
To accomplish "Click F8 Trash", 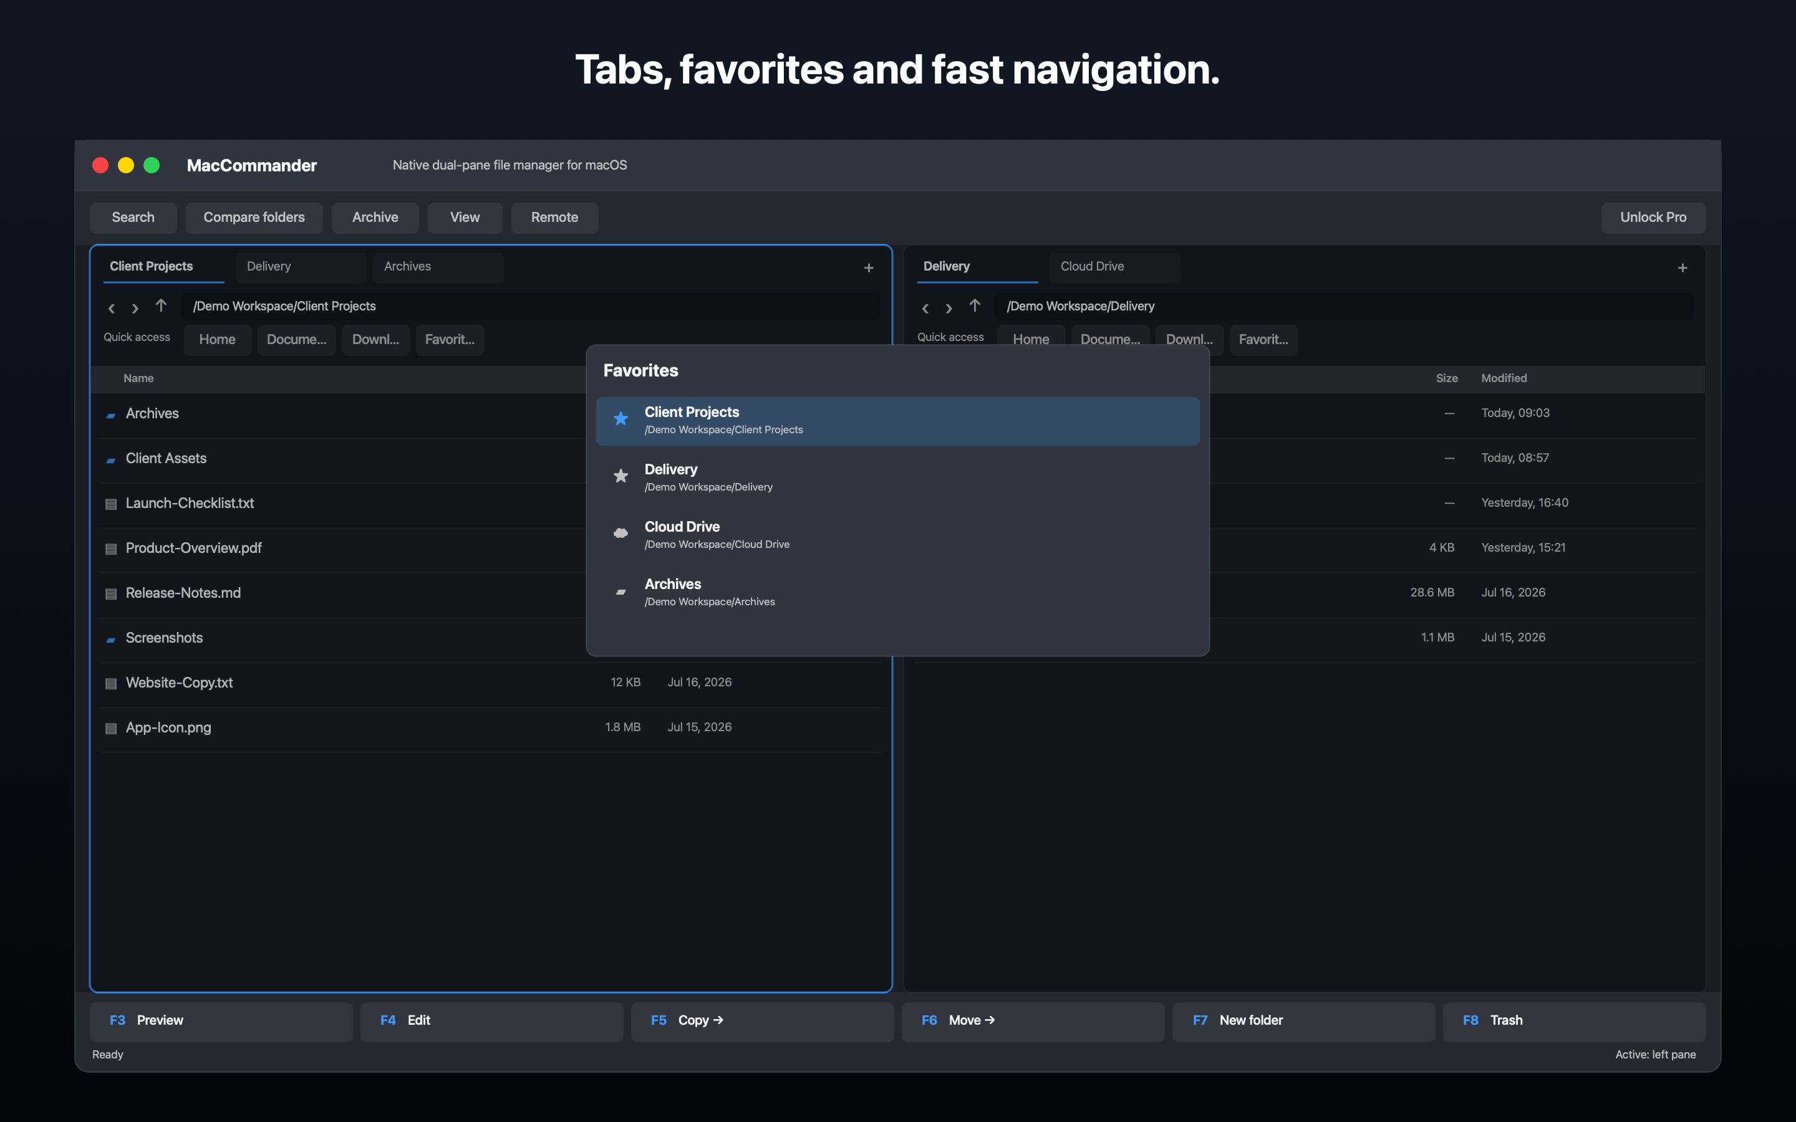I will (x=1574, y=1021).
